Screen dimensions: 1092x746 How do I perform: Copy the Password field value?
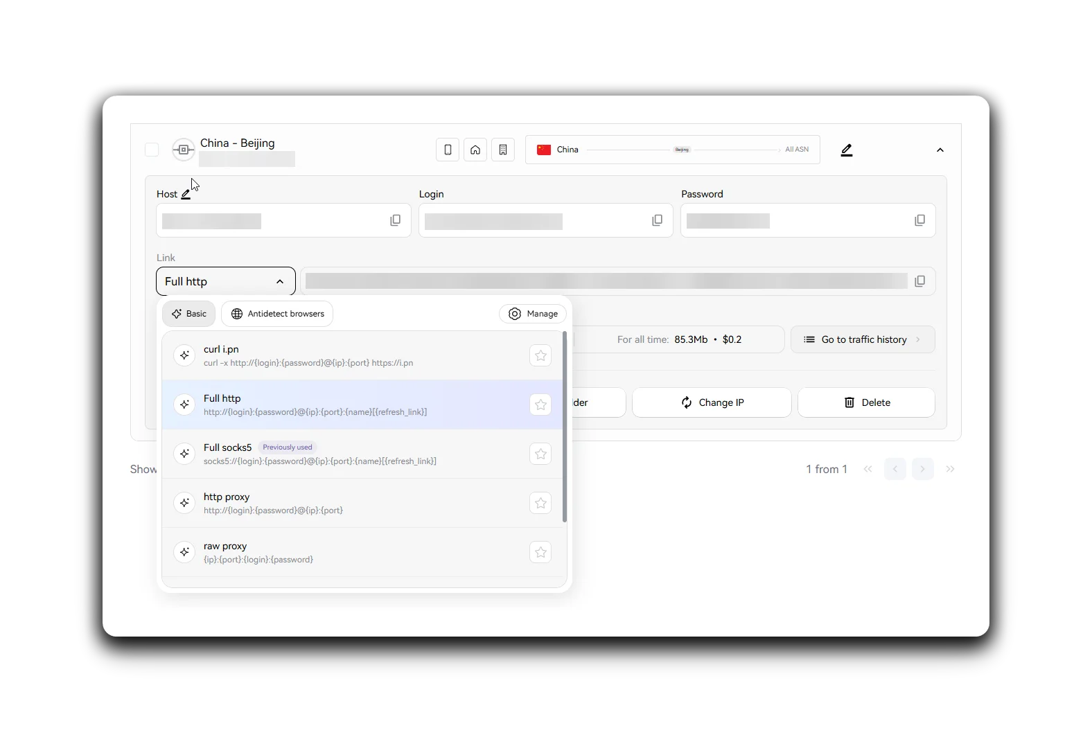(919, 220)
